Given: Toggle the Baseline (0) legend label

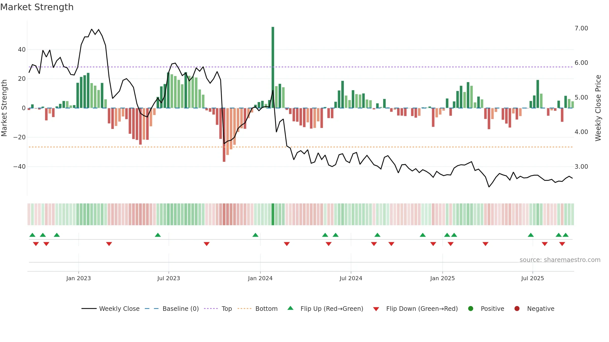Looking at the screenshot, I should (181, 309).
